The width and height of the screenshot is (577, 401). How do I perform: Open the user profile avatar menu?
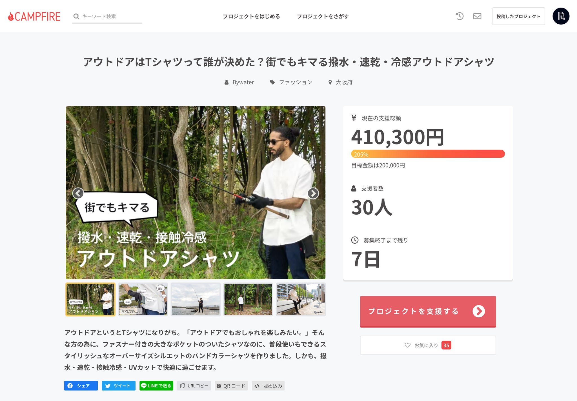pos(561,16)
